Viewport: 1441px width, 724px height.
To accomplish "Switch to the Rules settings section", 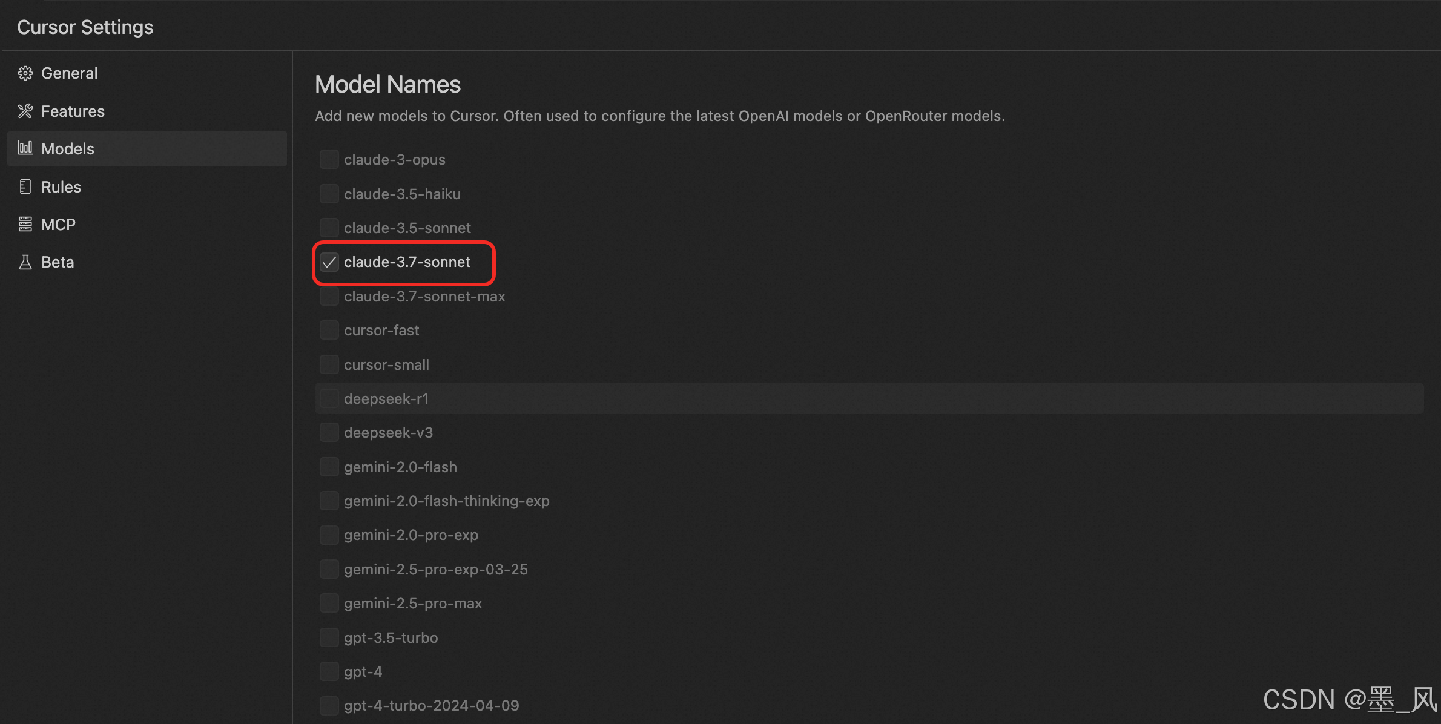I will click(61, 186).
